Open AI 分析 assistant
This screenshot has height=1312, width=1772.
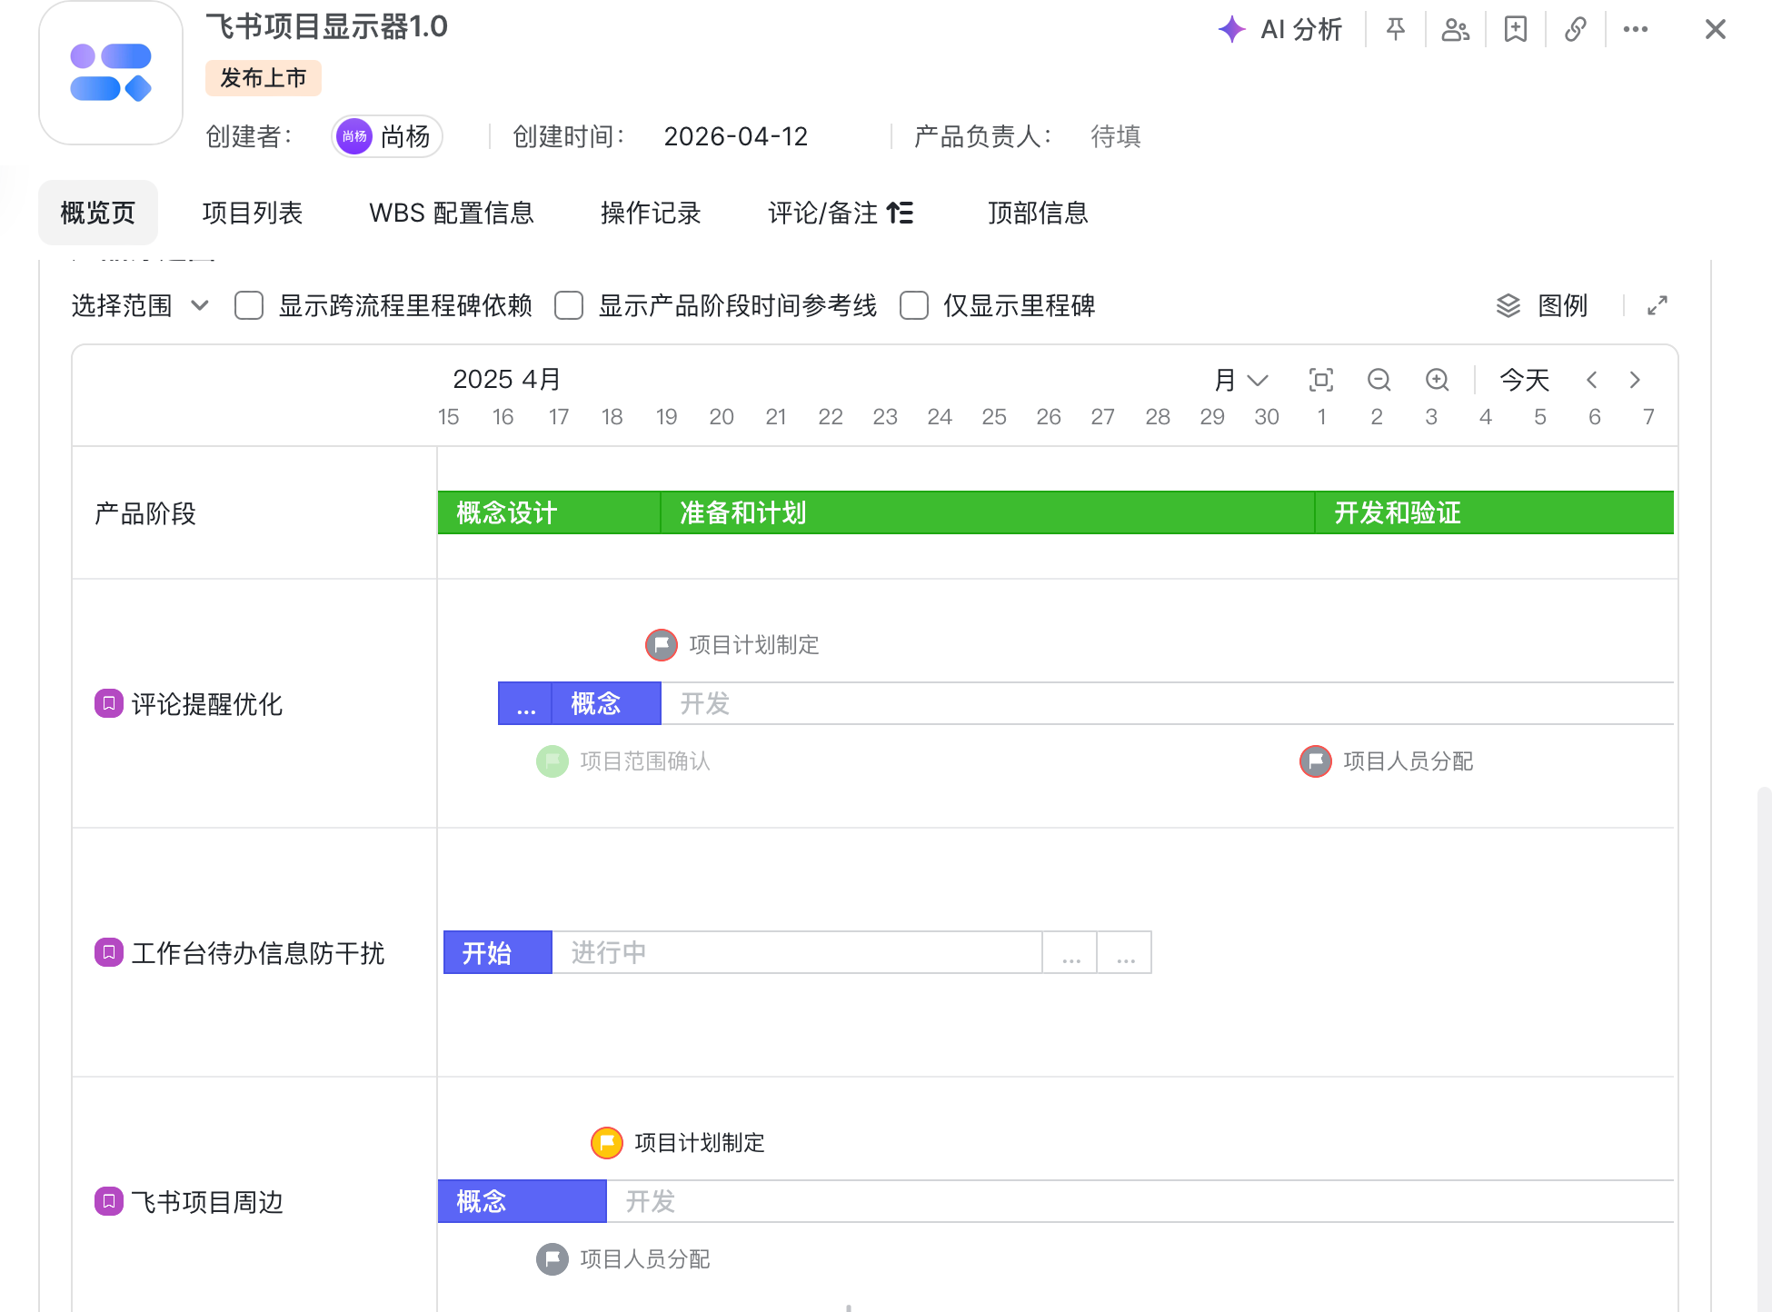pyautogui.click(x=1279, y=30)
